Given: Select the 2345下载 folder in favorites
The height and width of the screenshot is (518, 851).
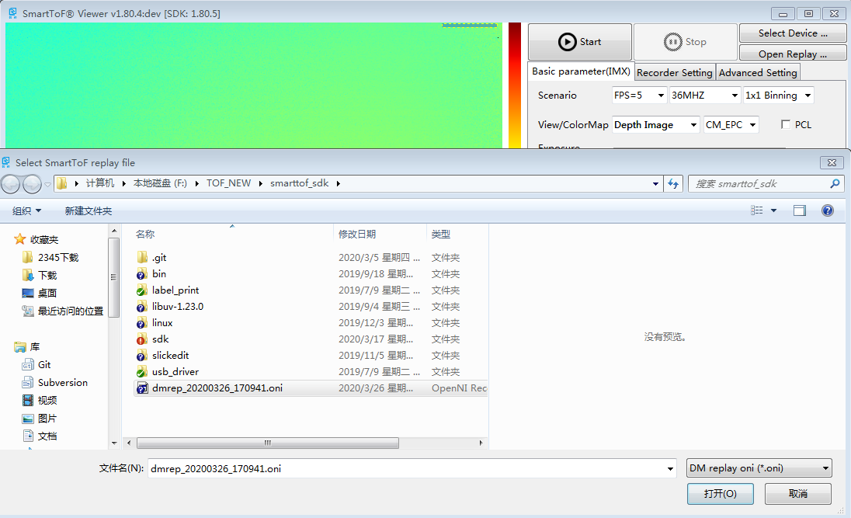Looking at the screenshot, I should point(58,257).
